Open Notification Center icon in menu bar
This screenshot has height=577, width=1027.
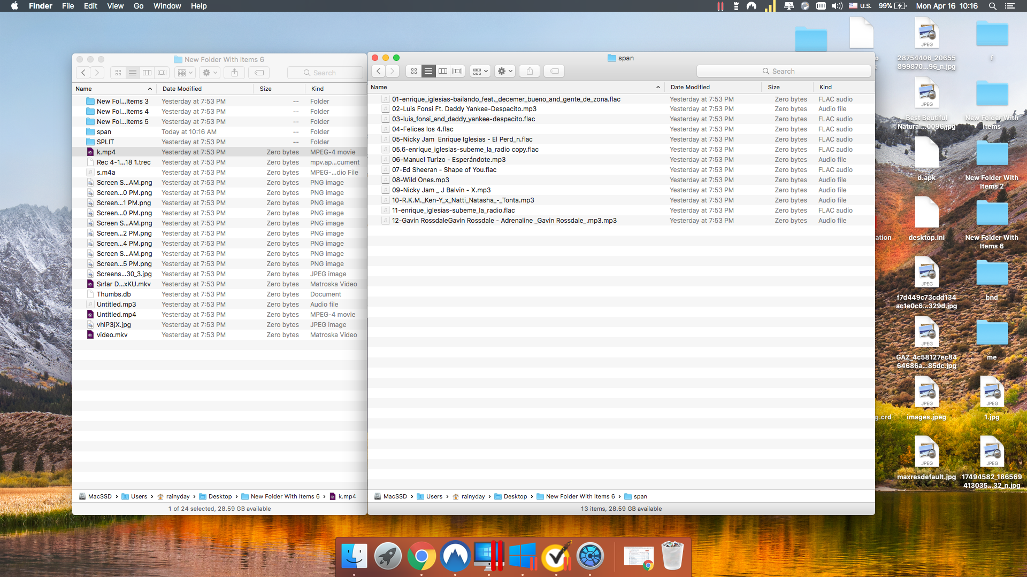tap(1009, 6)
